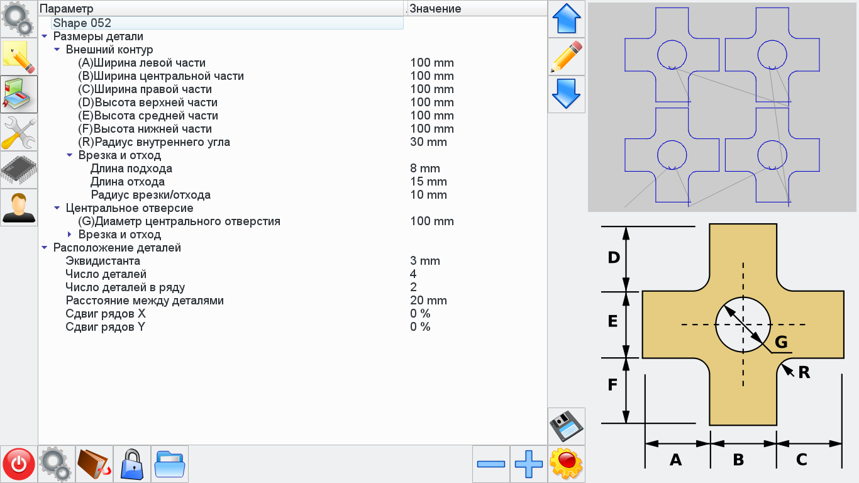Collapse the first 'Врезка и отход' group
Viewport: 859px width, 483px height.
pos(69,155)
